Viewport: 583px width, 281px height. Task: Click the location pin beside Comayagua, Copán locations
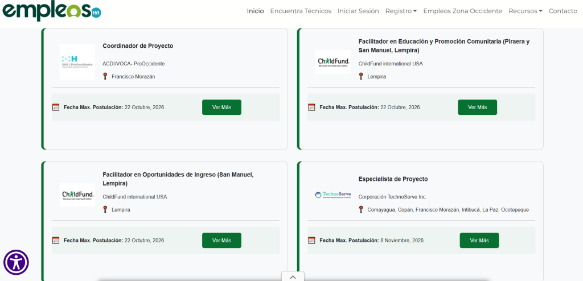361,209
